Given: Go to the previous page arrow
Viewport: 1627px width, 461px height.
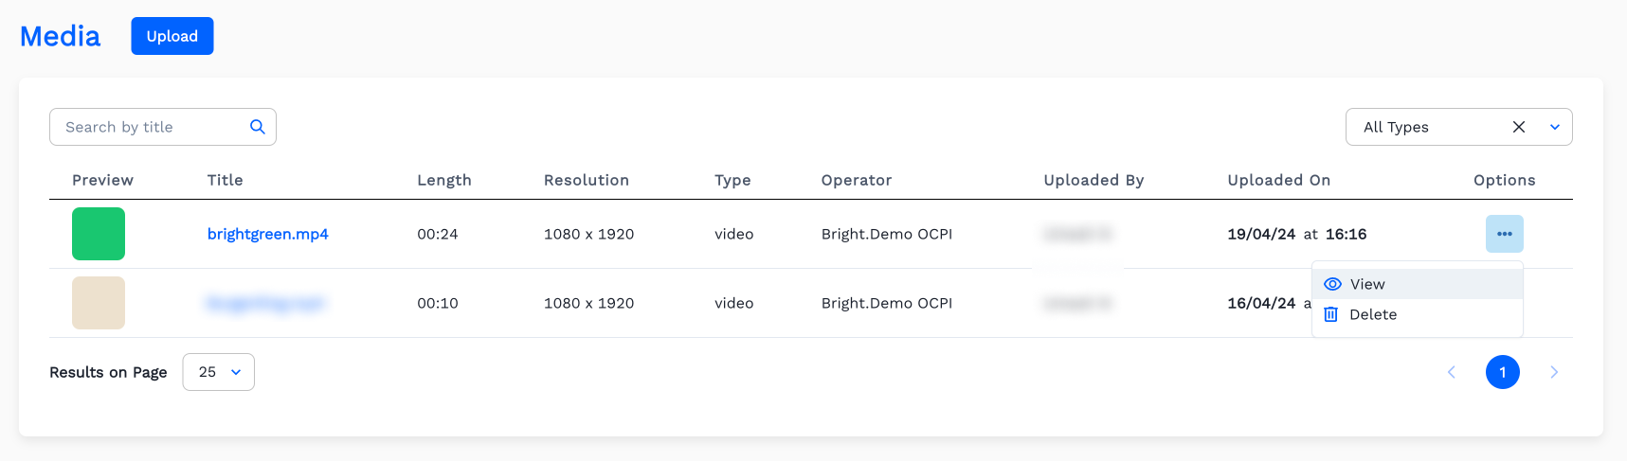Looking at the screenshot, I should tap(1451, 372).
